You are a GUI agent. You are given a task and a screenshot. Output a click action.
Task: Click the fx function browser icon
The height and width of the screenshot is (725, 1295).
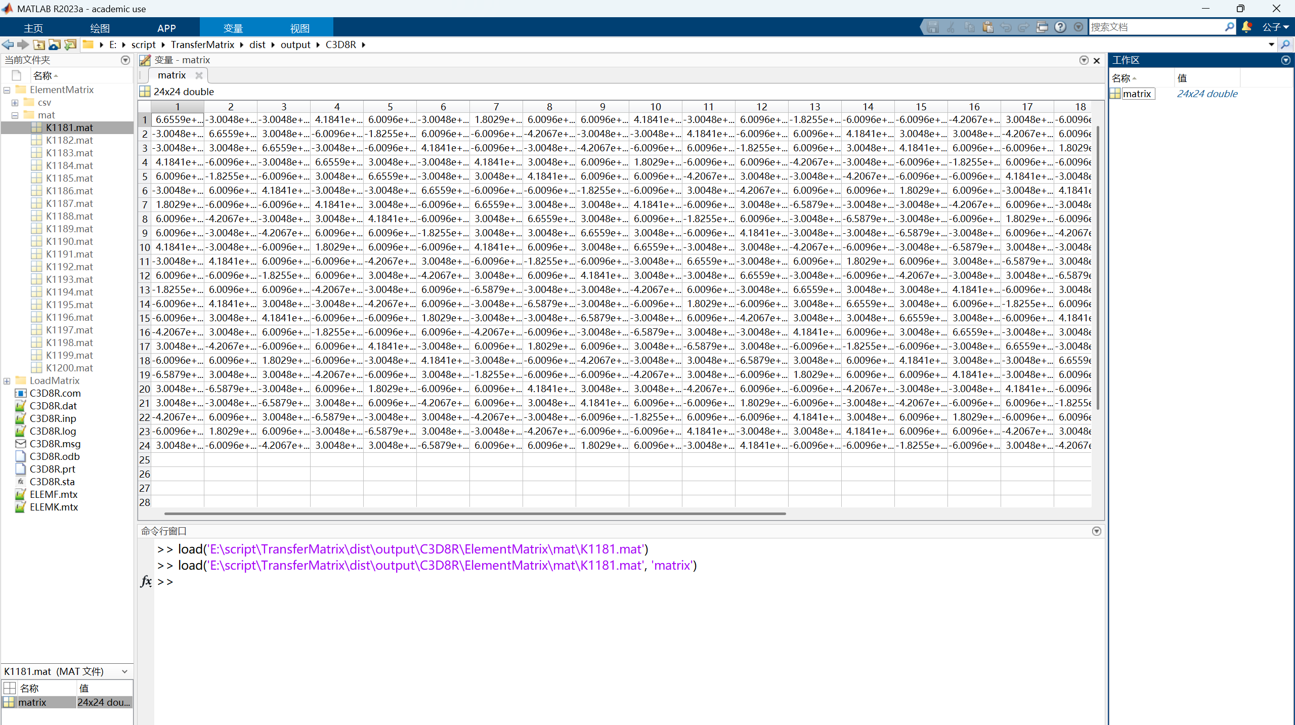(x=146, y=581)
